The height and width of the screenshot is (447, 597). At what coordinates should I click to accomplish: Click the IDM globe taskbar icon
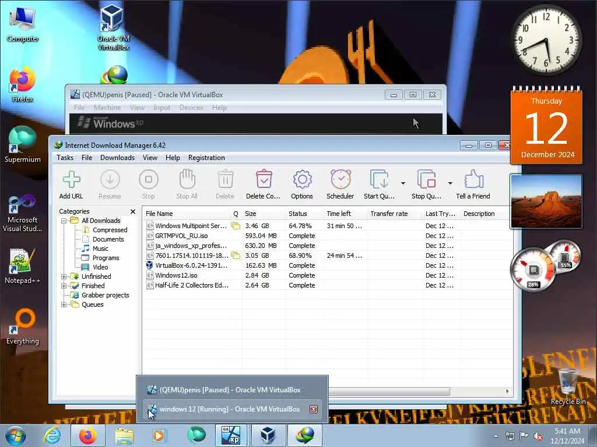coord(304,435)
